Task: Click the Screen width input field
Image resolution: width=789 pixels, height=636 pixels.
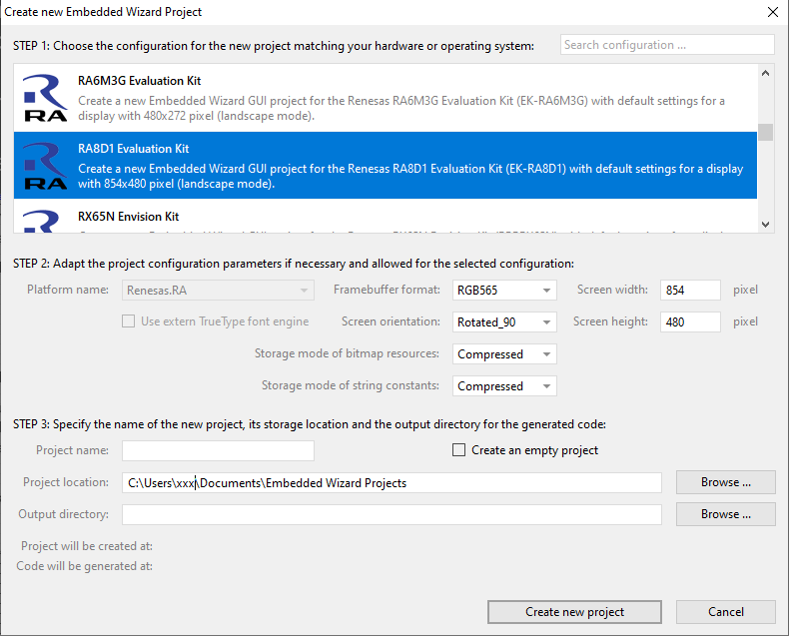Action: (690, 291)
